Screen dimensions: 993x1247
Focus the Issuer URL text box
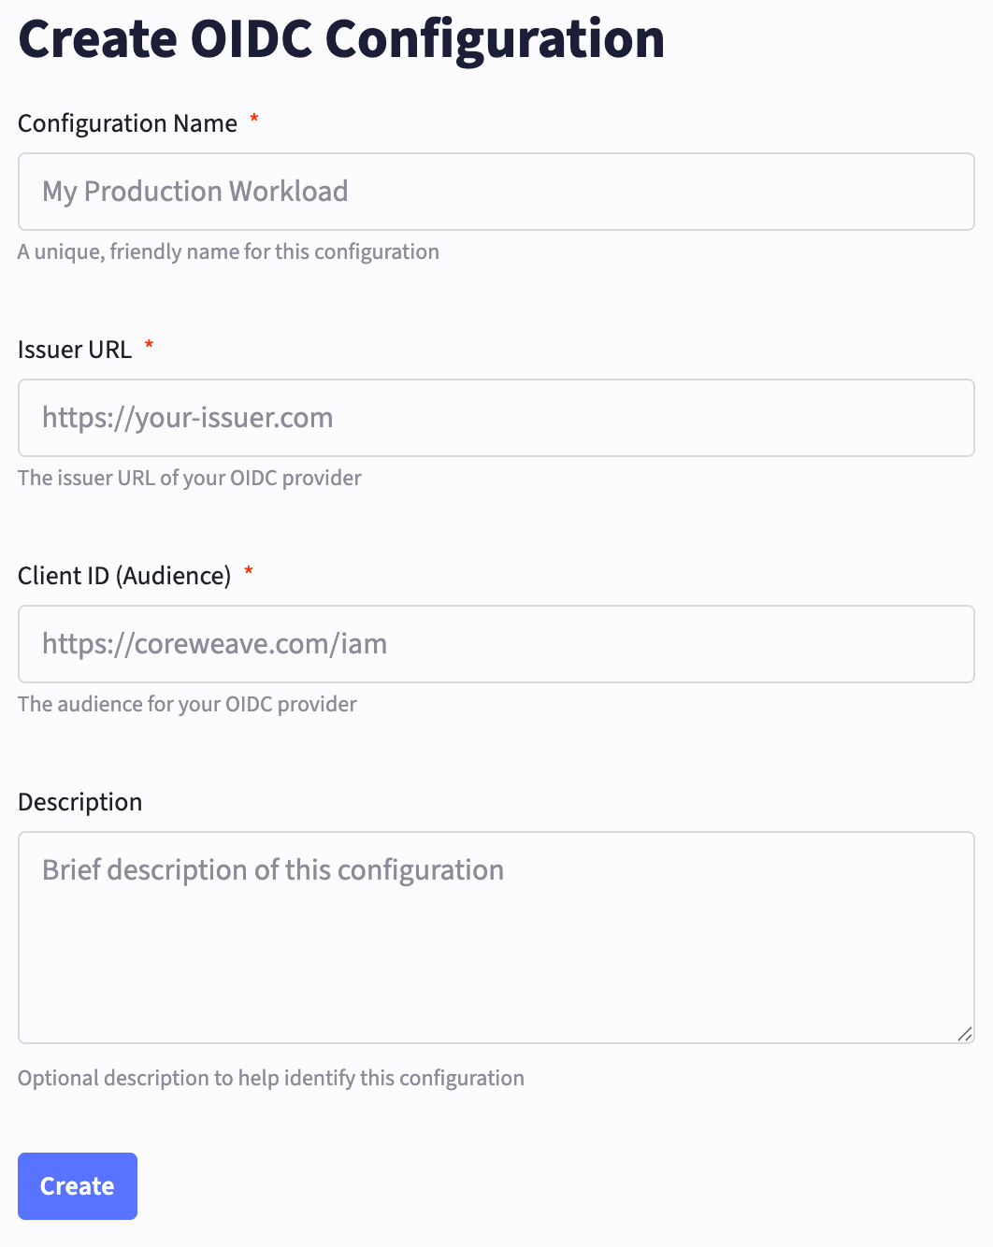(496, 418)
